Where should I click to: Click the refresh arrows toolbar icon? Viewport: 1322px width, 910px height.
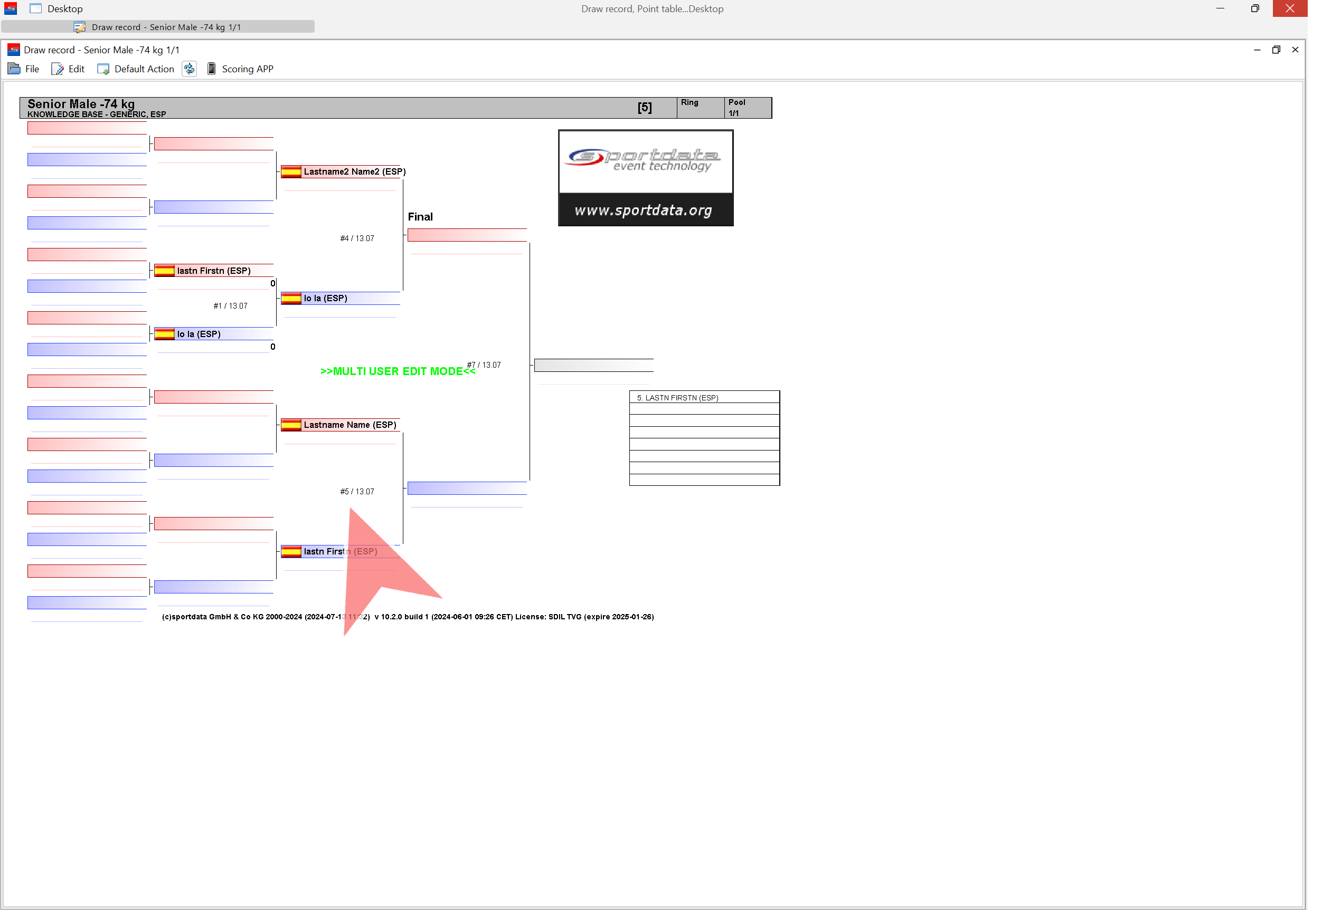click(x=189, y=69)
